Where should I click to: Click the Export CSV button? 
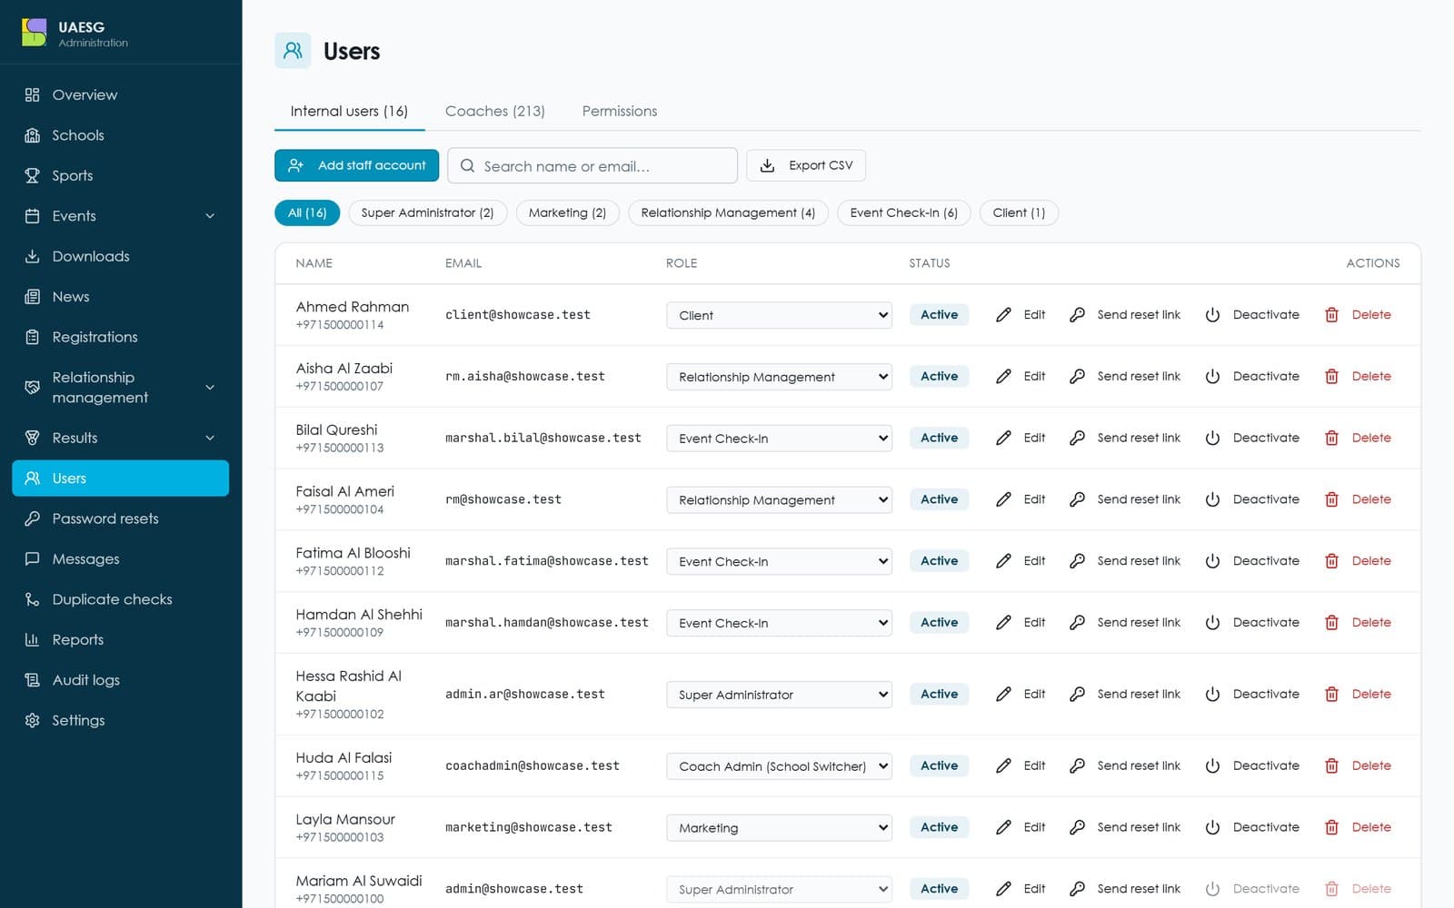click(x=806, y=165)
